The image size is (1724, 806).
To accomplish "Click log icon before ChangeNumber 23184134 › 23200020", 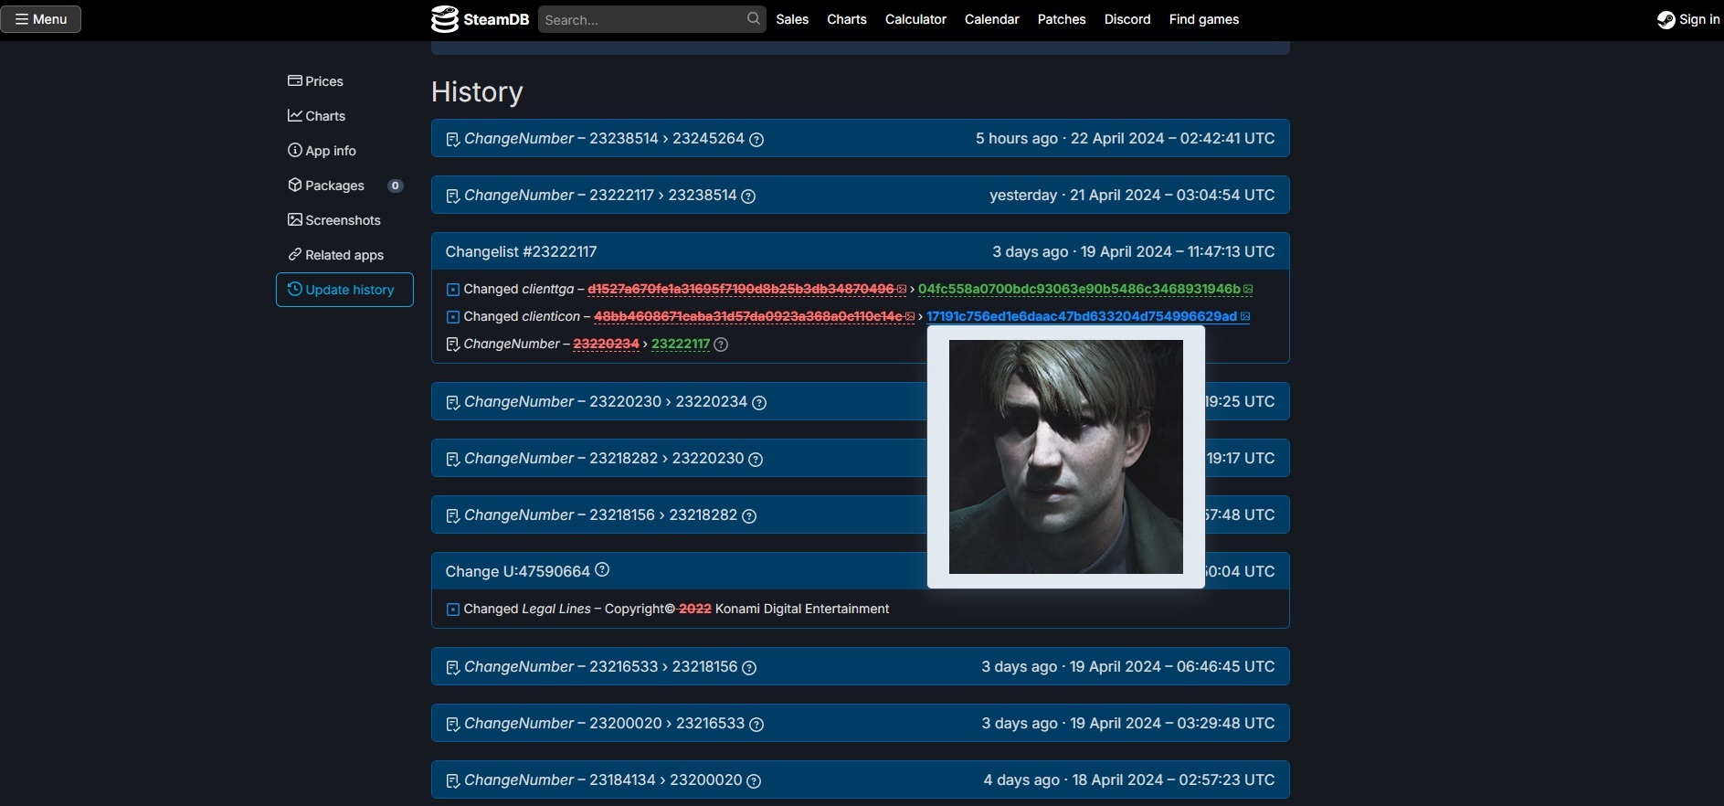I will 452,781.
